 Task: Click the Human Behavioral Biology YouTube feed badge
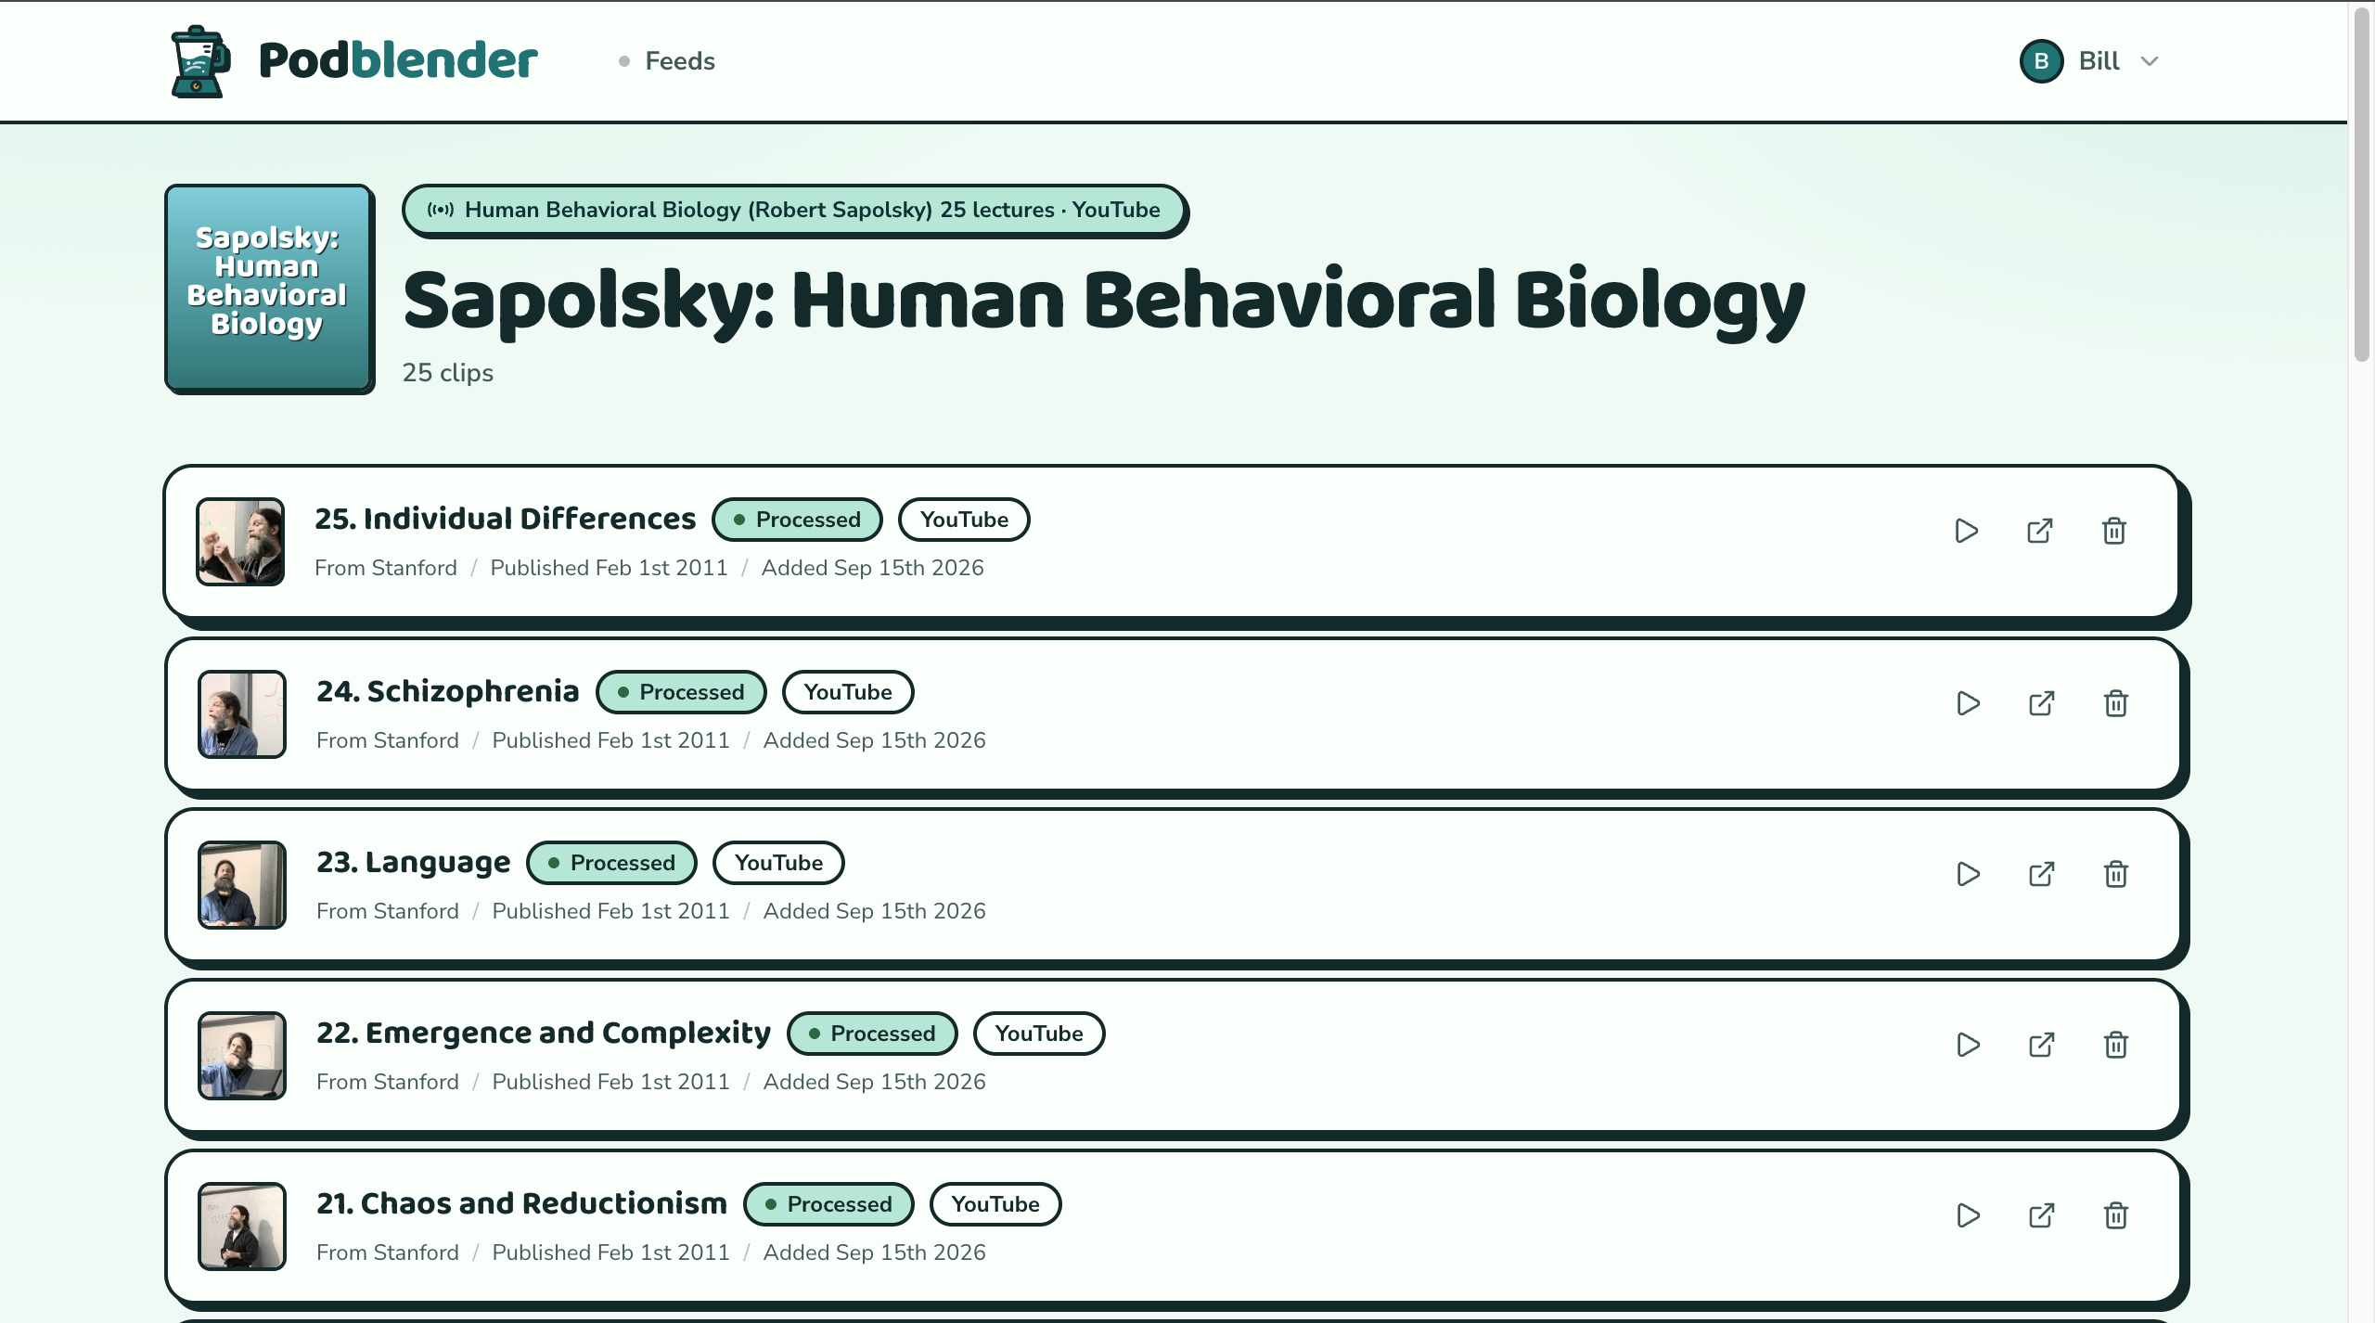point(794,210)
